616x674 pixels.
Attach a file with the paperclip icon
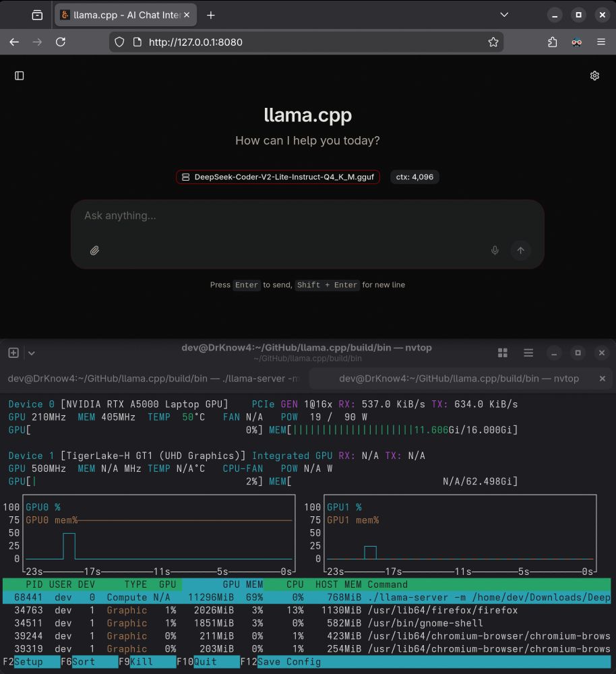94,250
